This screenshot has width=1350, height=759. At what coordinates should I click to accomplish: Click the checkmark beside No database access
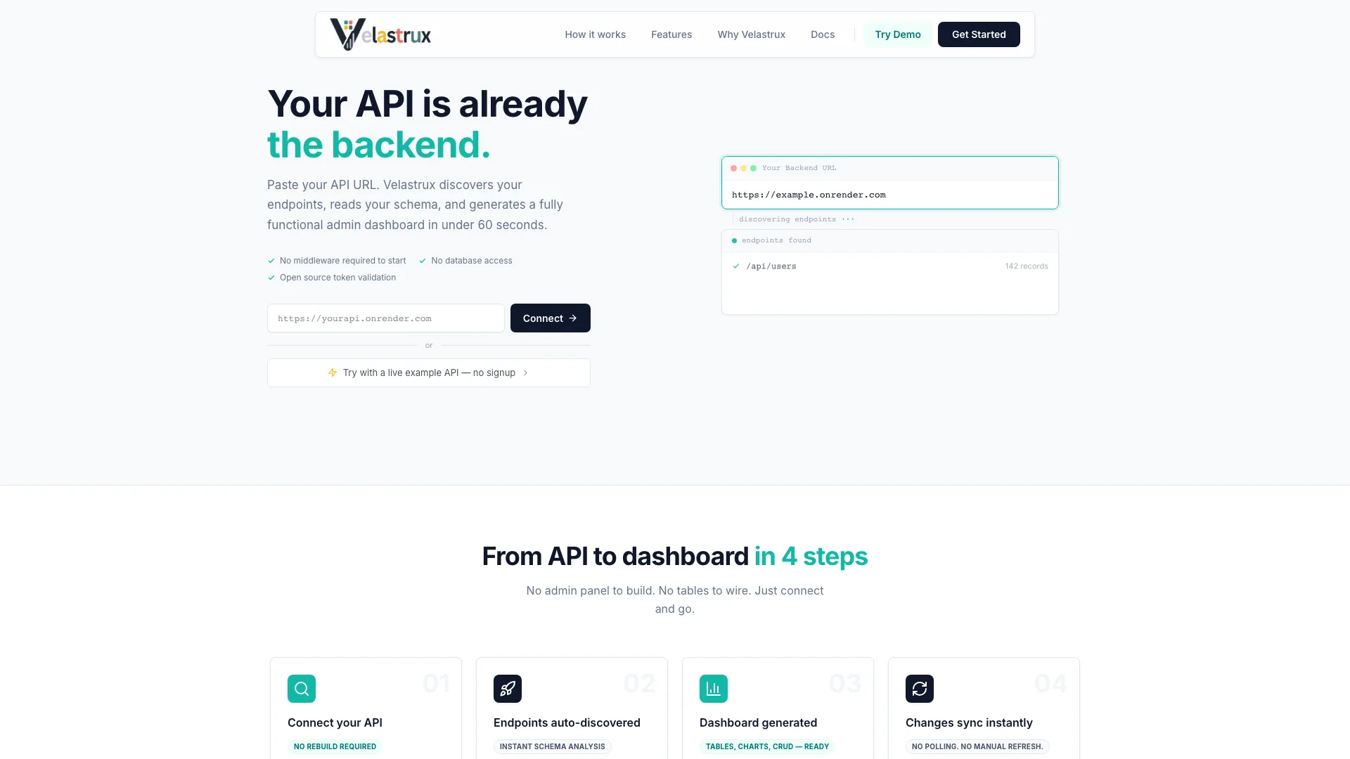point(423,261)
